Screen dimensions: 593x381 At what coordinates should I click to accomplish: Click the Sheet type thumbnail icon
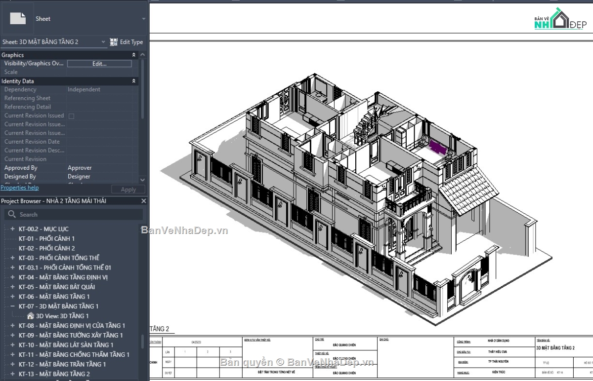click(x=18, y=18)
